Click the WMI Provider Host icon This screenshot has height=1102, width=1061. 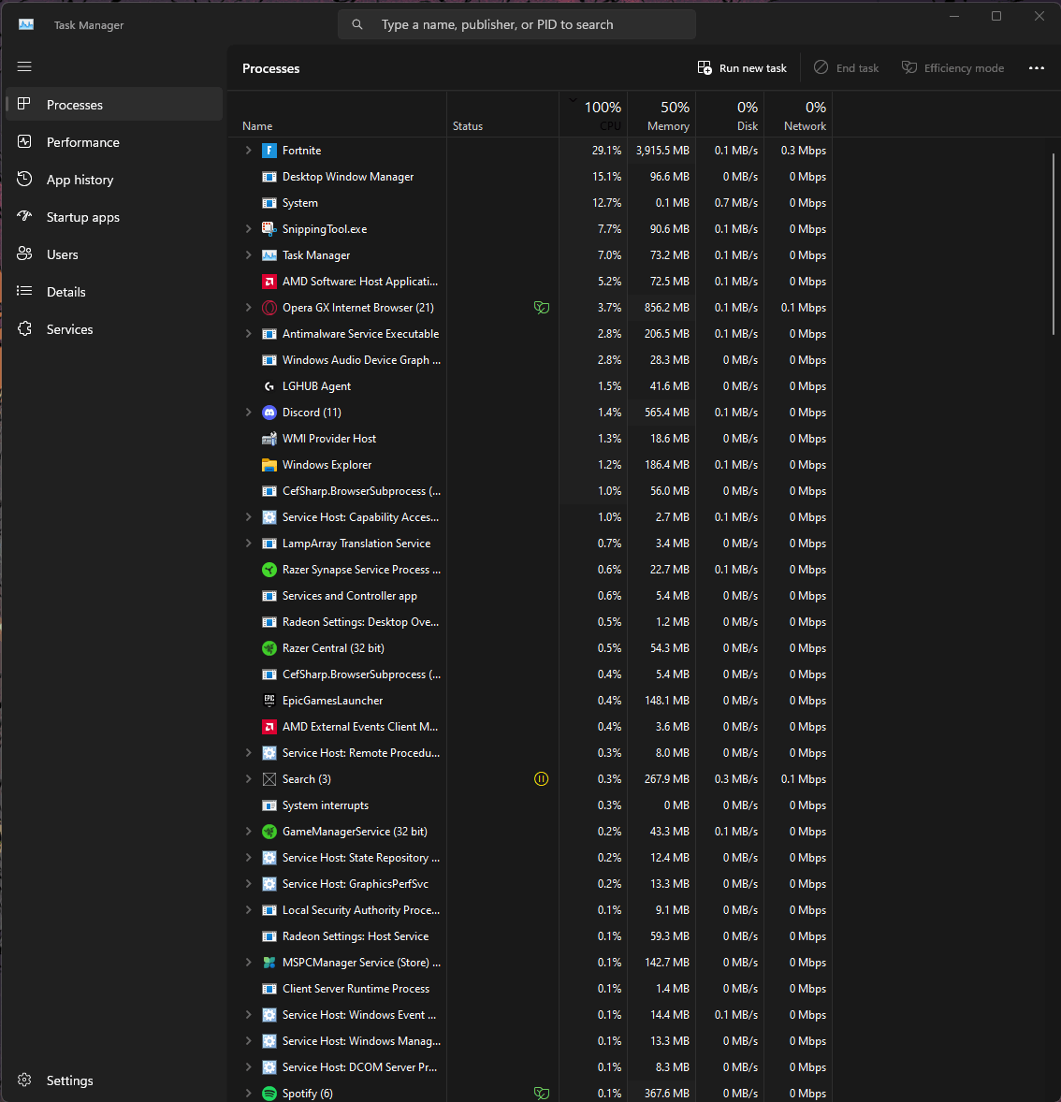tap(269, 439)
